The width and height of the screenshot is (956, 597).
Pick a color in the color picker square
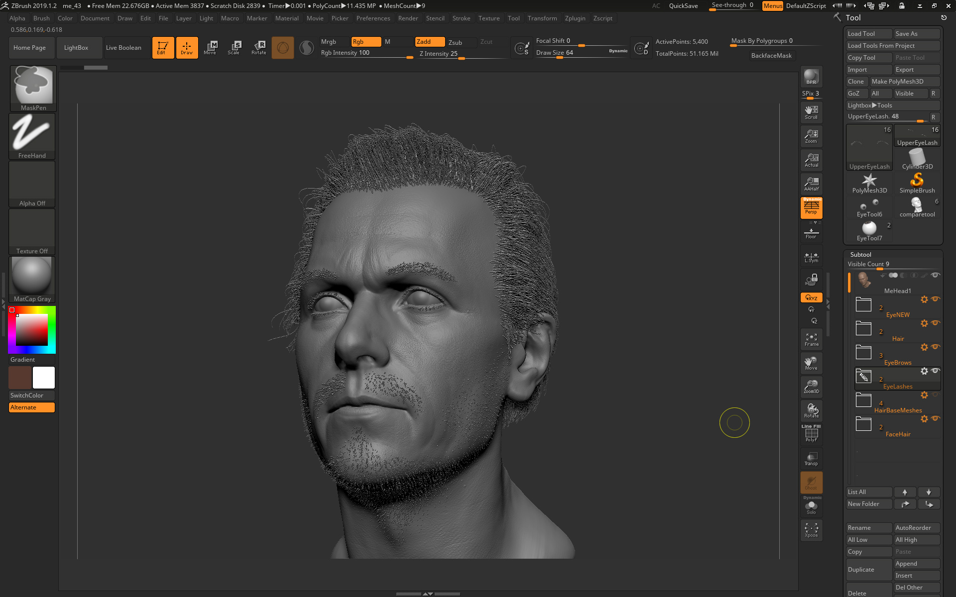(32, 330)
